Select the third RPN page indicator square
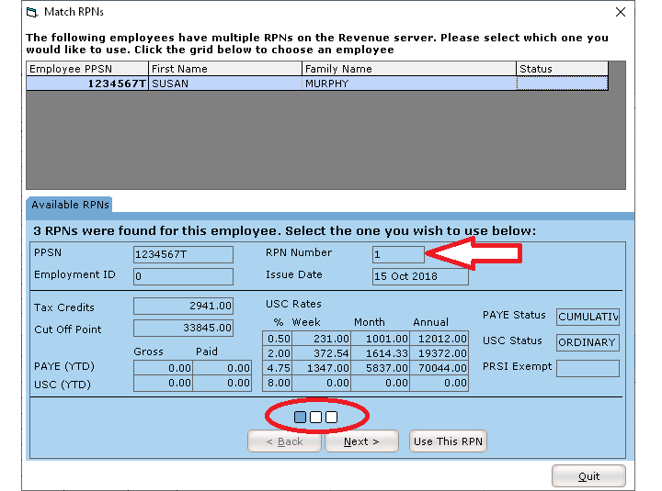The height and width of the screenshot is (491, 662). click(331, 417)
